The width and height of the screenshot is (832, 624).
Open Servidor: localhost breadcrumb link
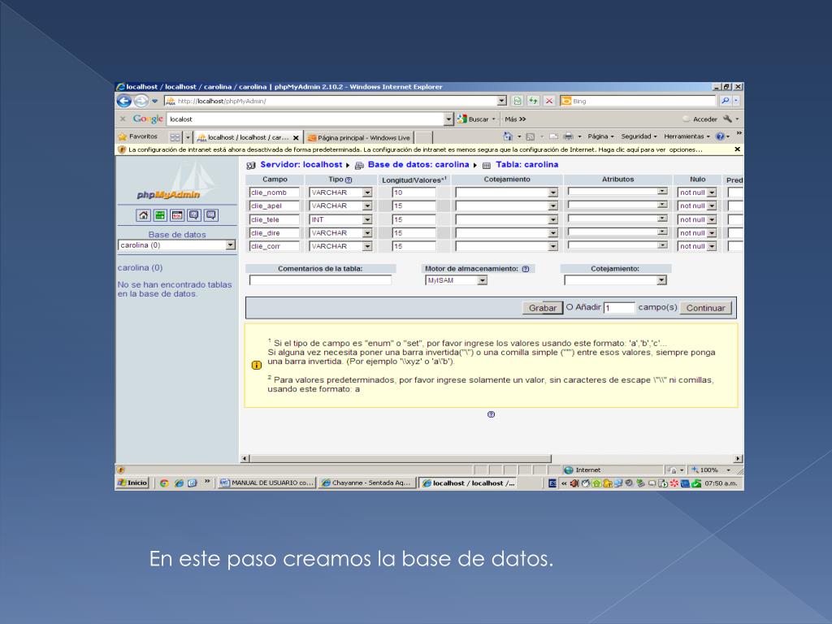pyautogui.click(x=301, y=164)
